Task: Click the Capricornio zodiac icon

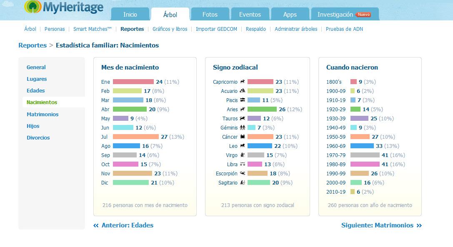Action: click(x=243, y=82)
